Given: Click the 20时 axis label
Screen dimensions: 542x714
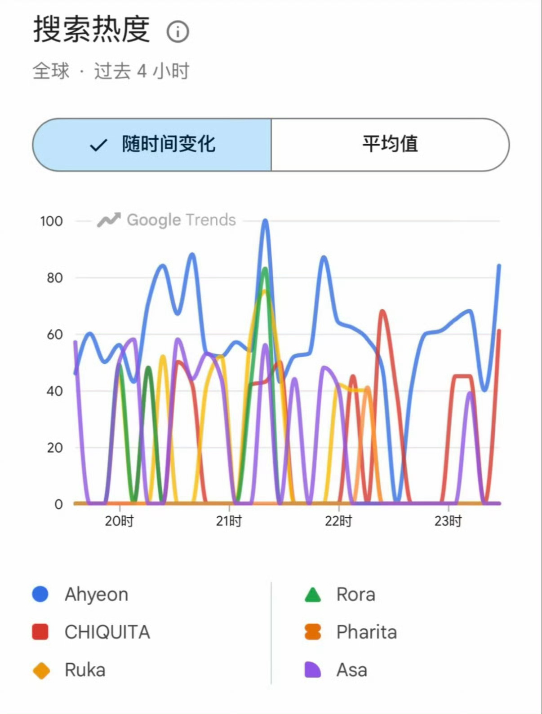Looking at the screenshot, I should click(x=120, y=521).
